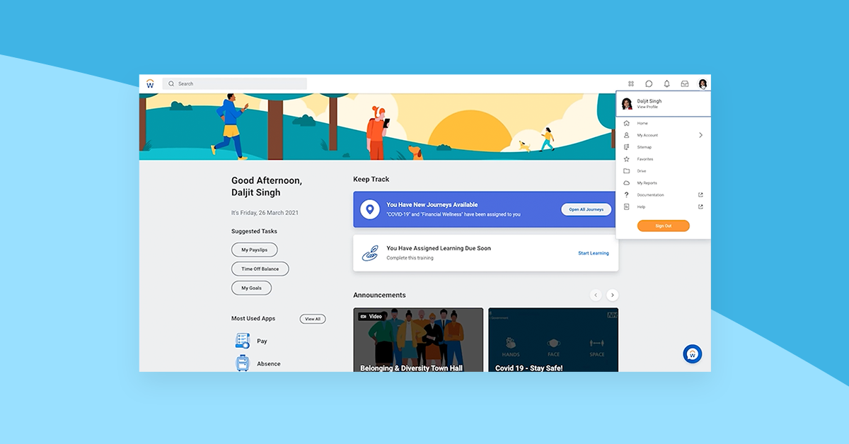Show the next announcement
Viewport: 849px width, 444px height.
[x=612, y=295]
